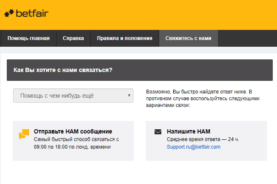Click text Самый быстрый способ связаться с

[76, 139]
